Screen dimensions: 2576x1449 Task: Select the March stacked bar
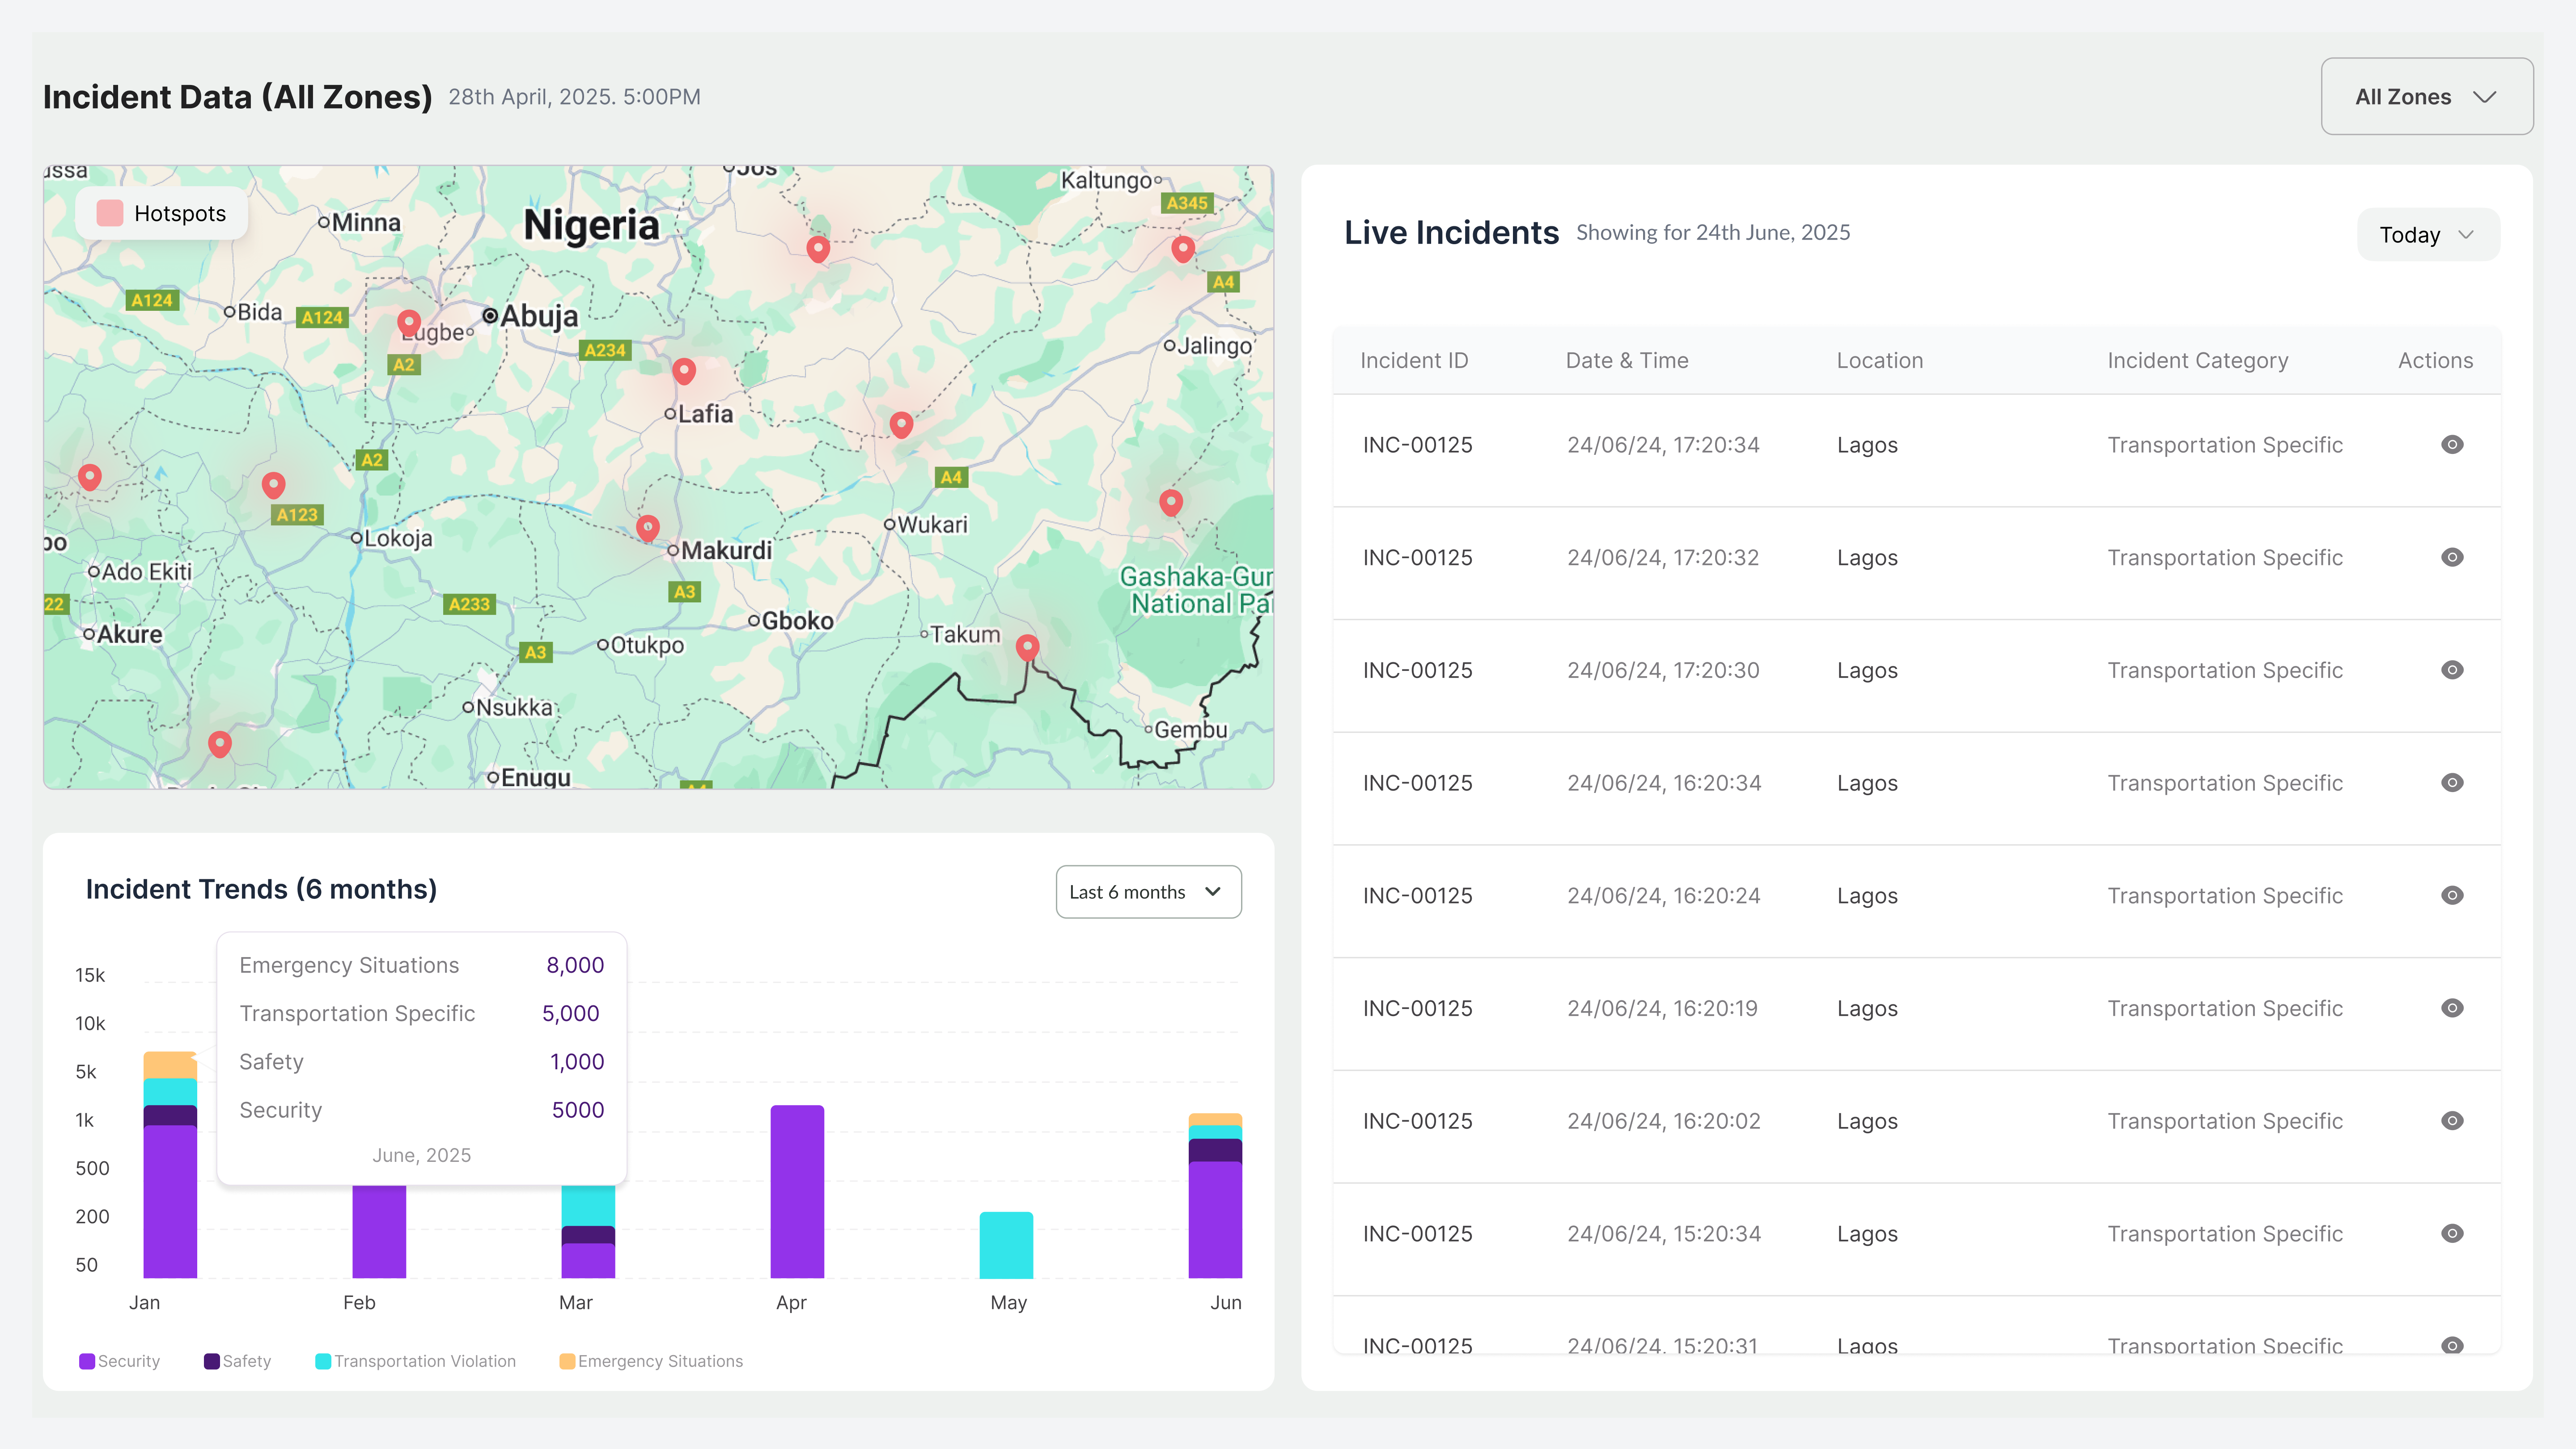[x=588, y=1232]
